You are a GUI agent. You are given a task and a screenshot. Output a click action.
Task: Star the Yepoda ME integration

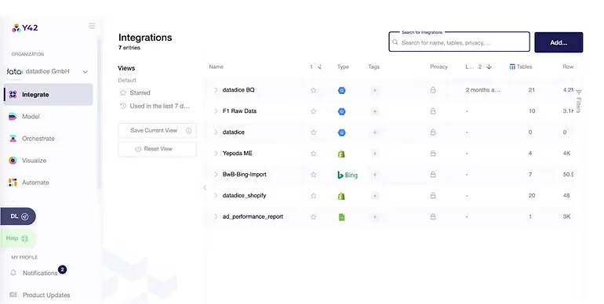click(314, 154)
